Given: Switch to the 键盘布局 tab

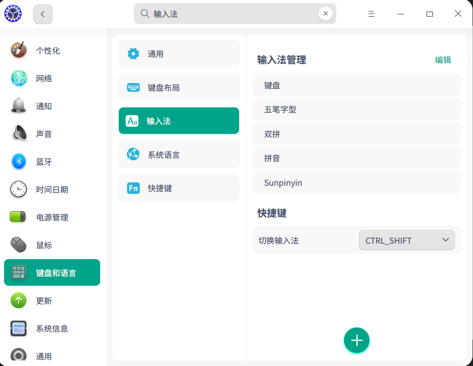Looking at the screenshot, I should pyautogui.click(x=179, y=88).
